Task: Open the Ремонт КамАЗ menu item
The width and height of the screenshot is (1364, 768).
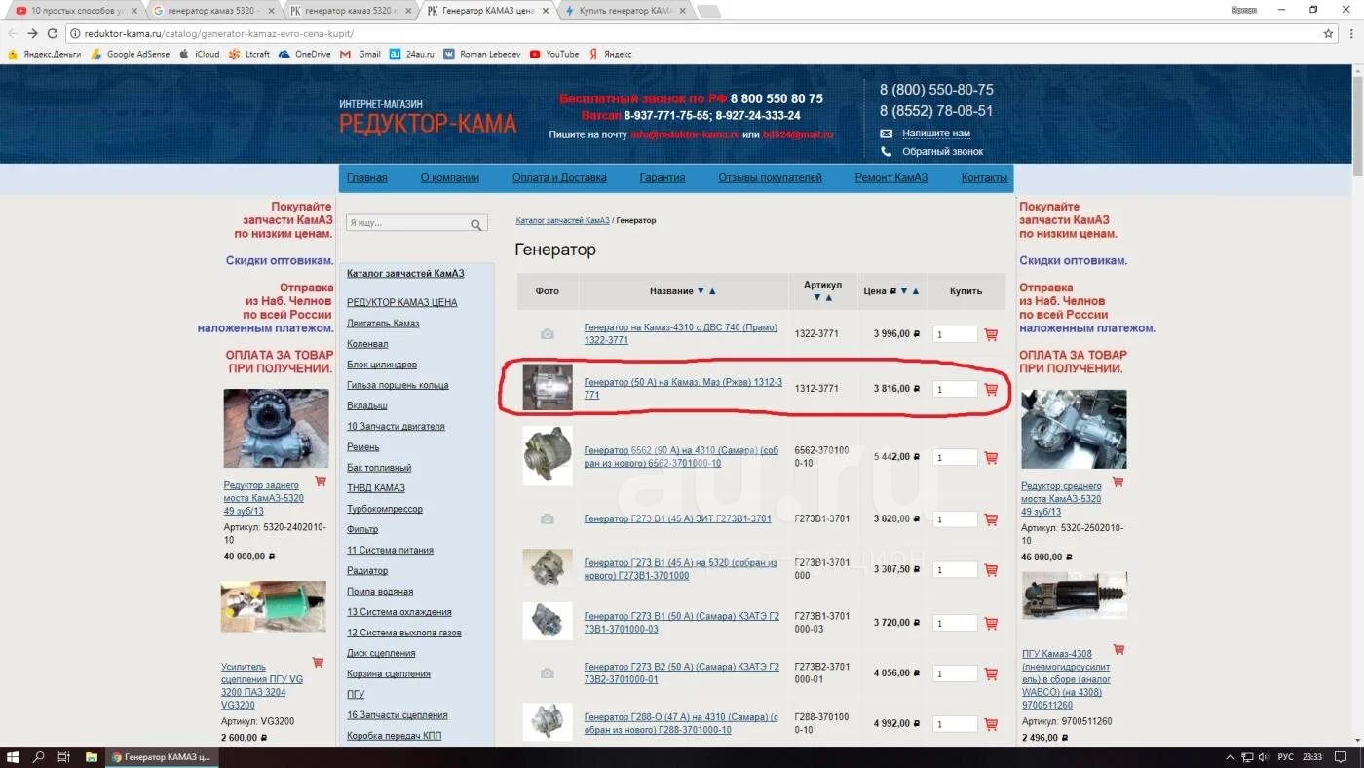Action: click(x=891, y=178)
